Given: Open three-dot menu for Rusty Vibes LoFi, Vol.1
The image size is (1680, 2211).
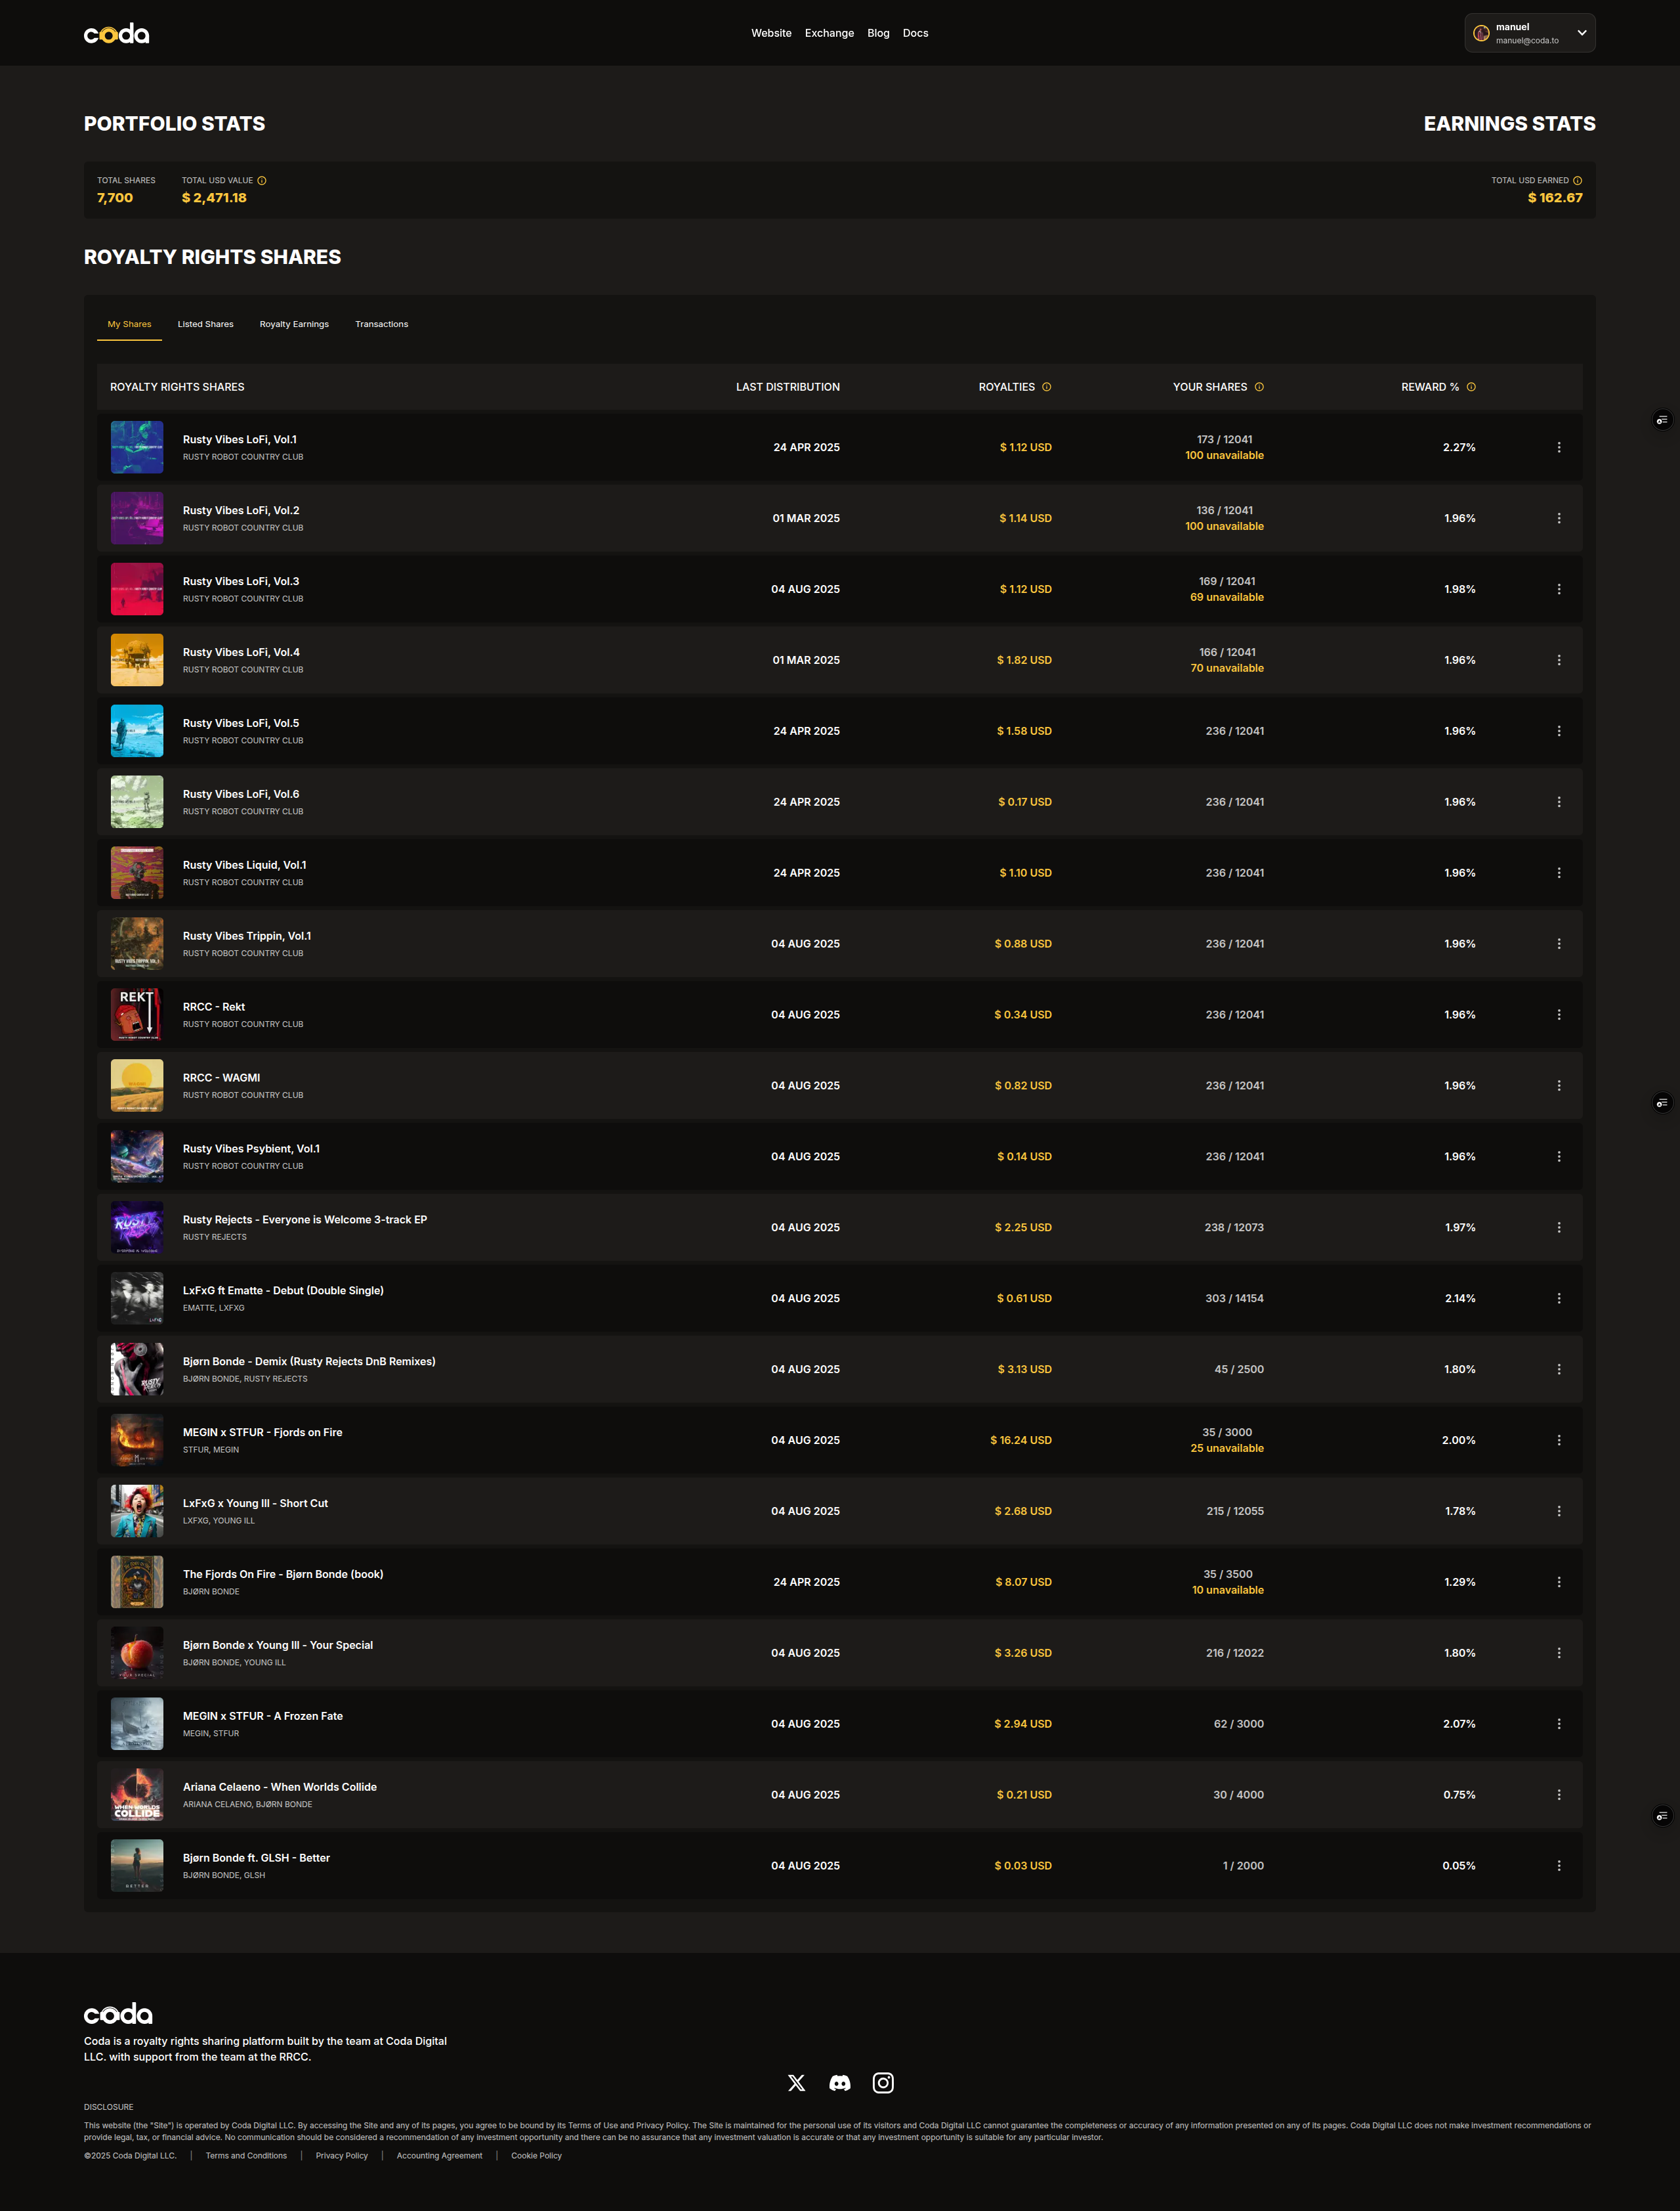Looking at the screenshot, I should point(1558,447).
